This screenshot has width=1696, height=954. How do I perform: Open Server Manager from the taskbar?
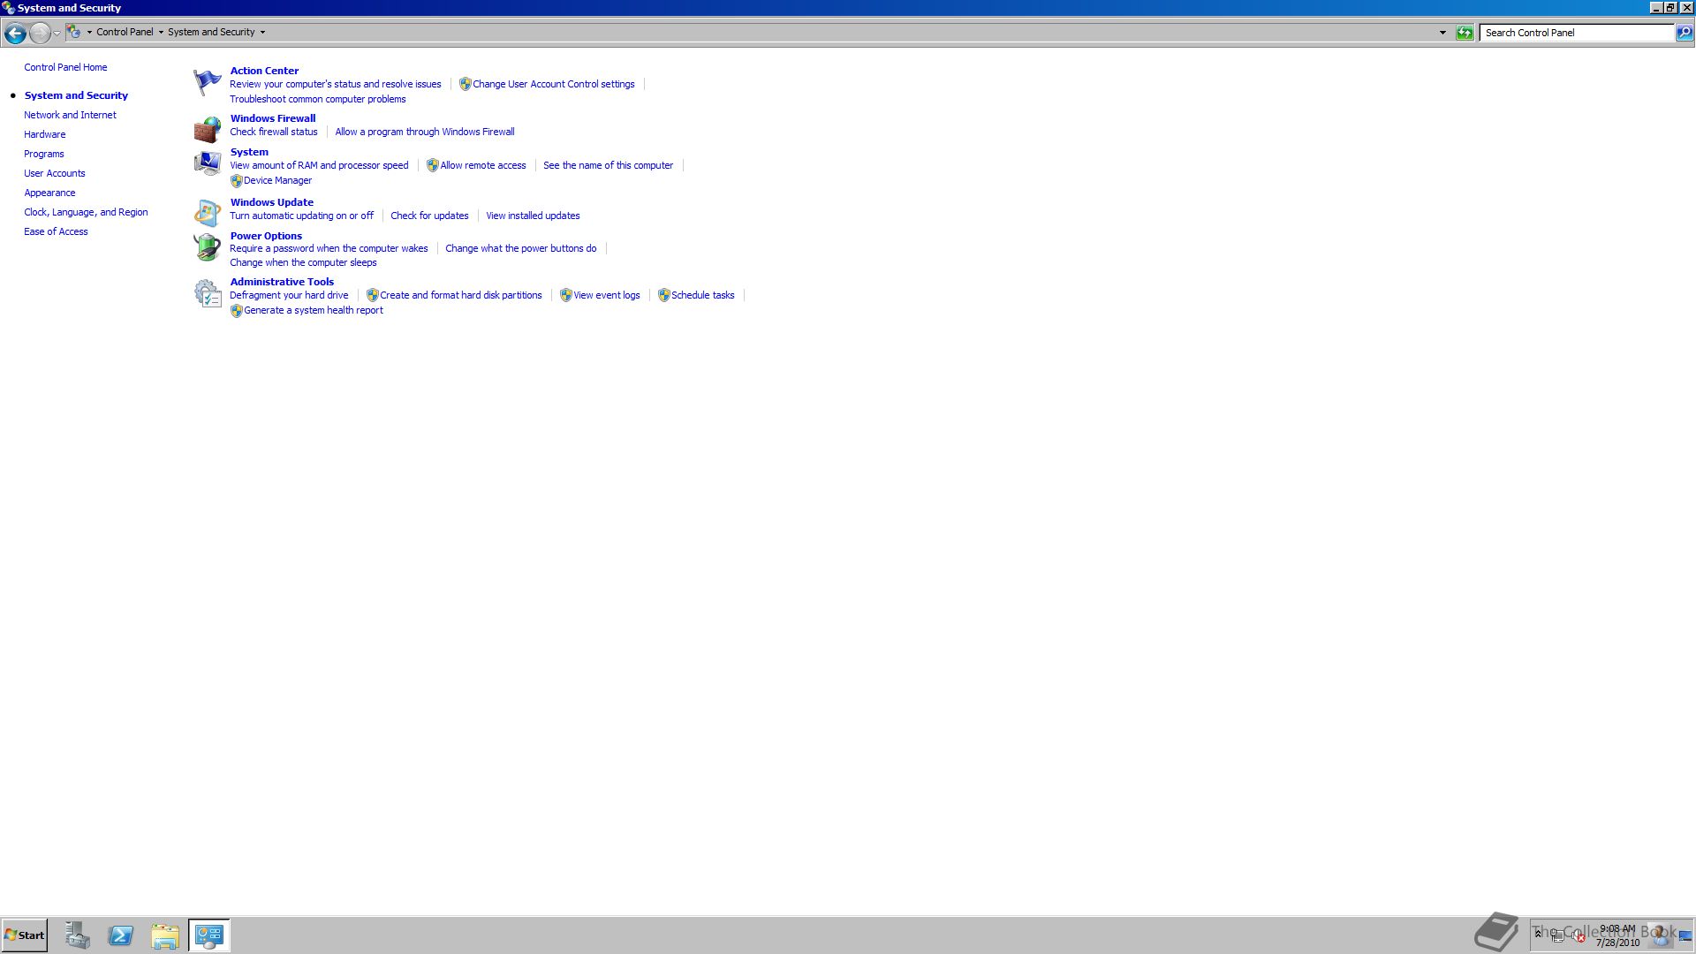77,935
